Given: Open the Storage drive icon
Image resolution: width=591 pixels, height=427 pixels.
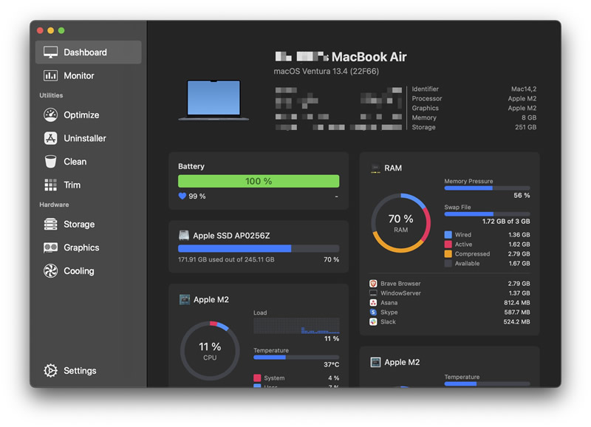Looking at the screenshot, I should click(x=50, y=225).
